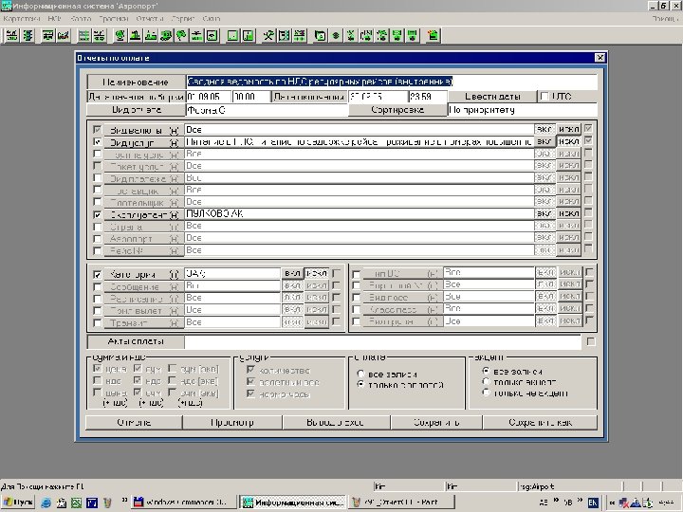This screenshot has width=683, height=512.
Task: Select the 'только акцепт' radio option
Action: point(486,381)
